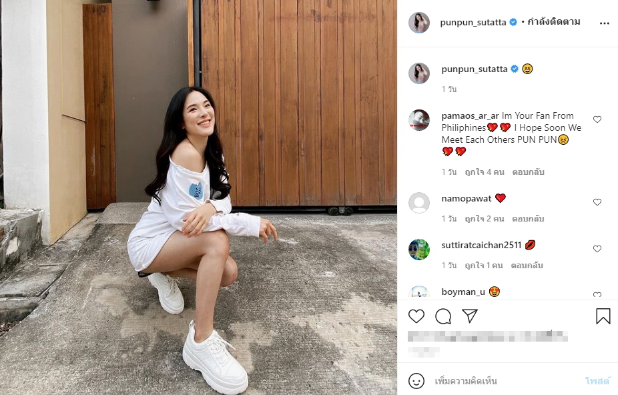View likes on the suttiratcaichan2511 comment
618x395 pixels.
tap(484, 266)
